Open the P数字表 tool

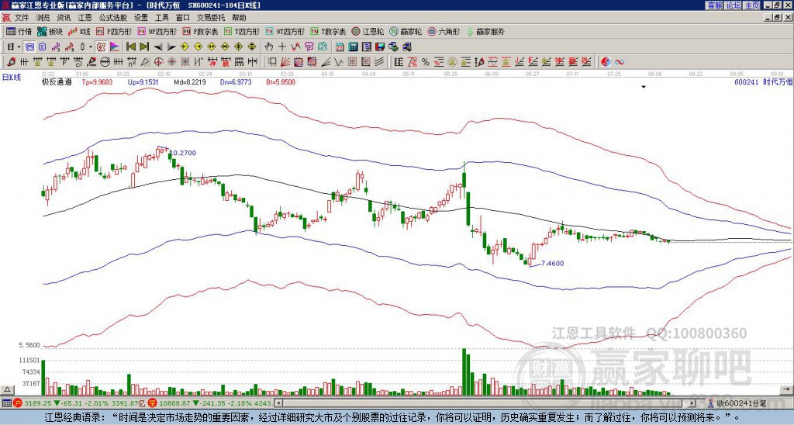pyautogui.click(x=201, y=31)
